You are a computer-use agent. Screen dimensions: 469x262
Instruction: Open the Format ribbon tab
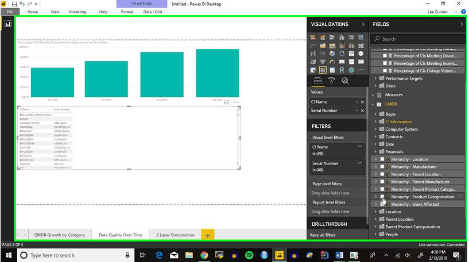pos(127,12)
